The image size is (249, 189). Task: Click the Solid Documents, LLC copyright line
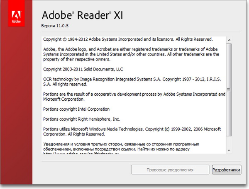83,68
